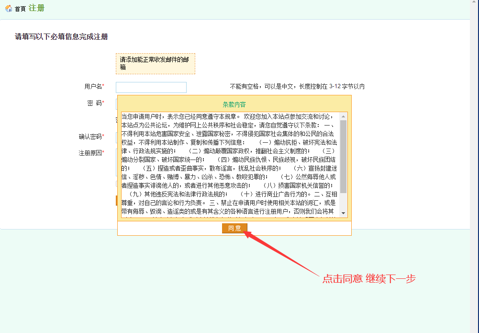Open the 首页 breadcrumb link
Image resolution: width=479 pixels, height=333 pixels.
tap(20, 9)
